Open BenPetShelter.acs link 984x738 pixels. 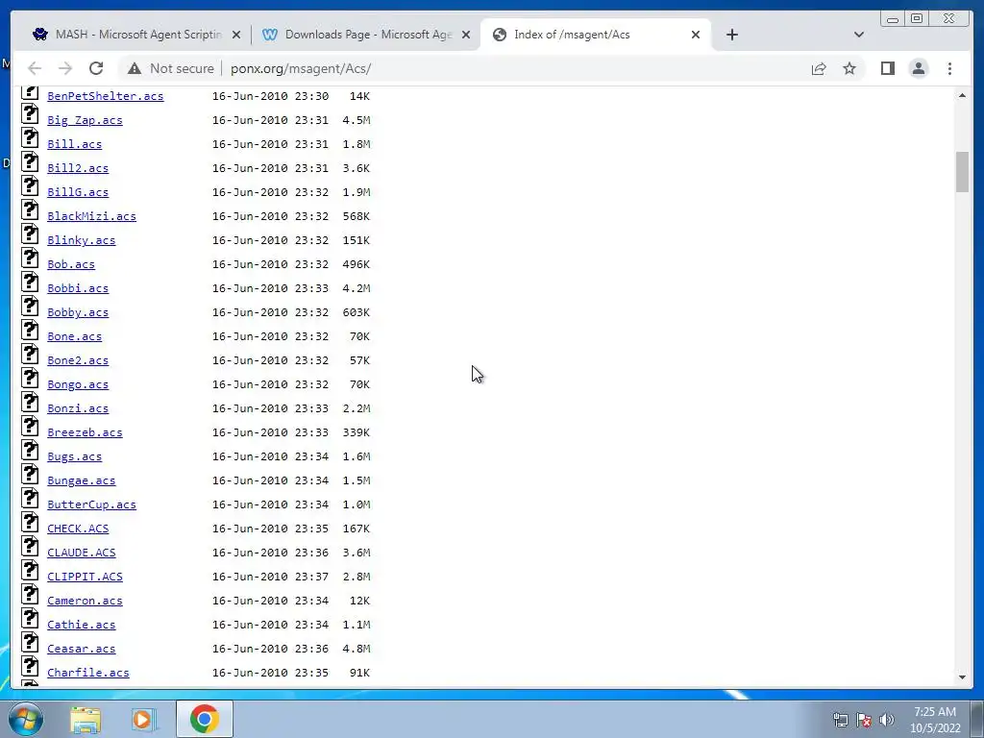coord(106,96)
